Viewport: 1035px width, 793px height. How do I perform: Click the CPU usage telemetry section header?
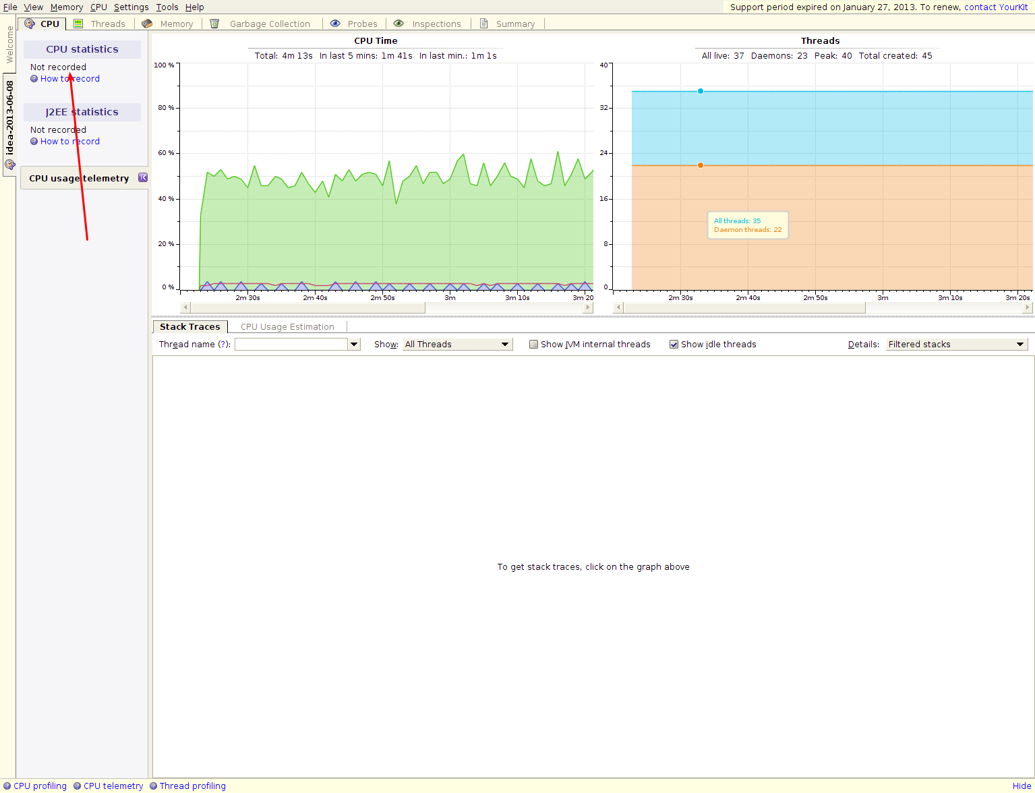(84, 179)
